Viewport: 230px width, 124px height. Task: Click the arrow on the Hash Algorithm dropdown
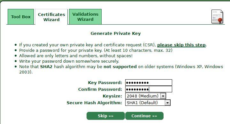click(x=167, y=103)
